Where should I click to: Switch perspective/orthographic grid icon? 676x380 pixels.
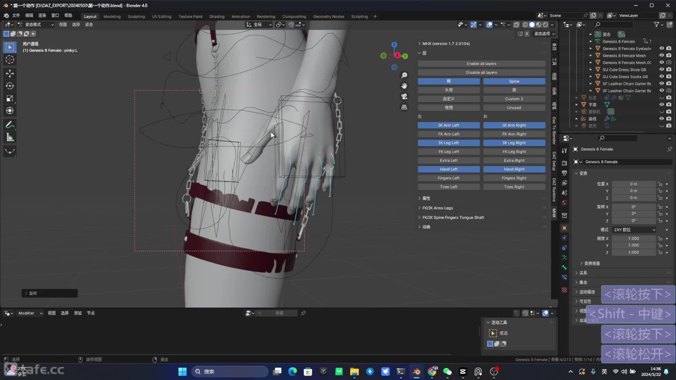404,107
